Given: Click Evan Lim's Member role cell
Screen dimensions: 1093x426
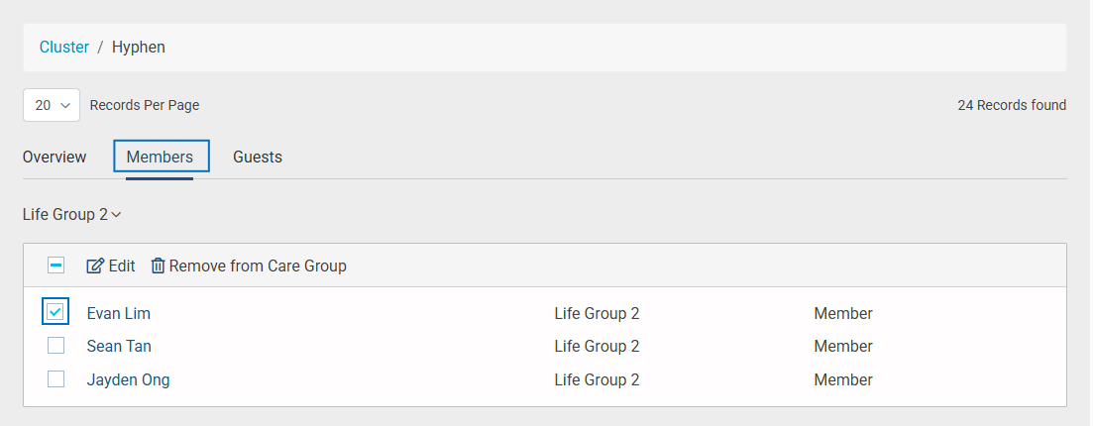Looking at the screenshot, I should 843,313.
